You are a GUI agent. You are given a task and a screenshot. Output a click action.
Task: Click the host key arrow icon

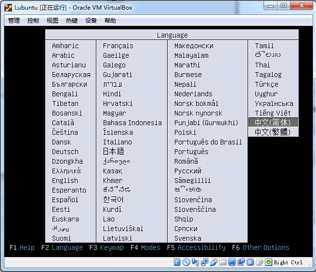click(268, 262)
